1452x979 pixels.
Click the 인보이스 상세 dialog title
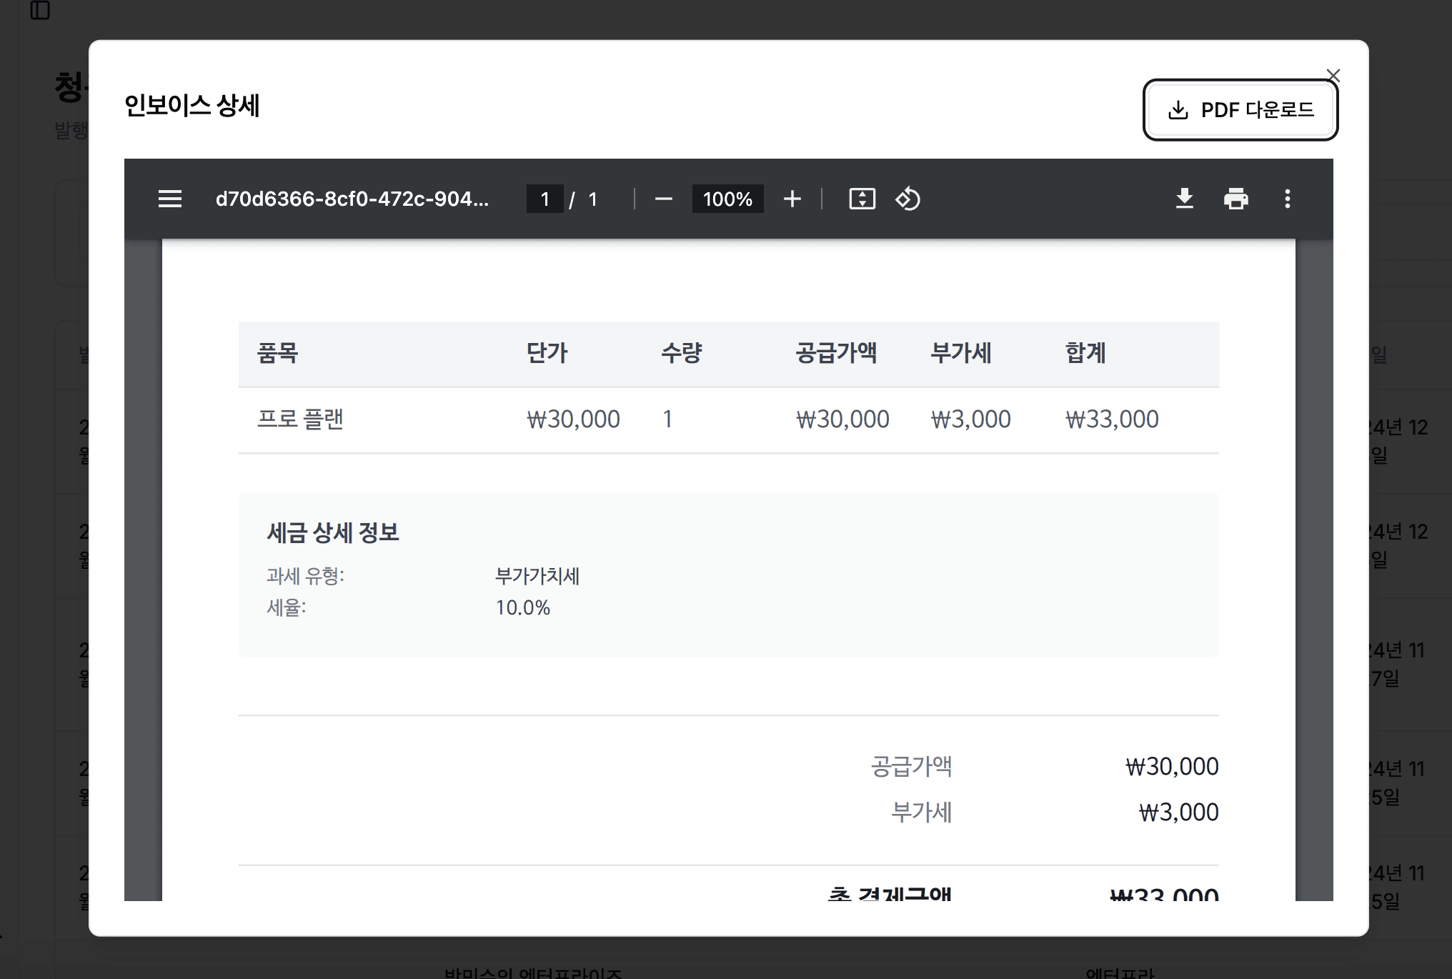tap(192, 106)
